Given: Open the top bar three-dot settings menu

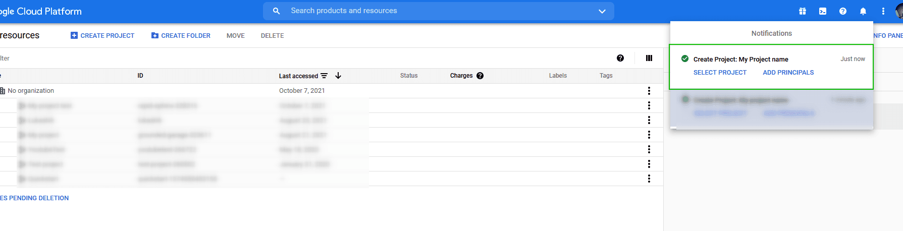Looking at the screenshot, I should coord(883,11).
